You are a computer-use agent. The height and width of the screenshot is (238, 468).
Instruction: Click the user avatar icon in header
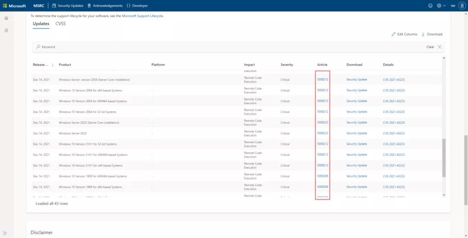click(x=462, y=6)
